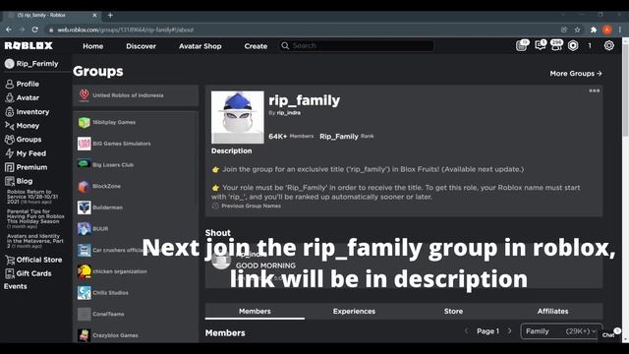
Task: Open the Chrome three-dot menu
Action: [x=620, y=29]
